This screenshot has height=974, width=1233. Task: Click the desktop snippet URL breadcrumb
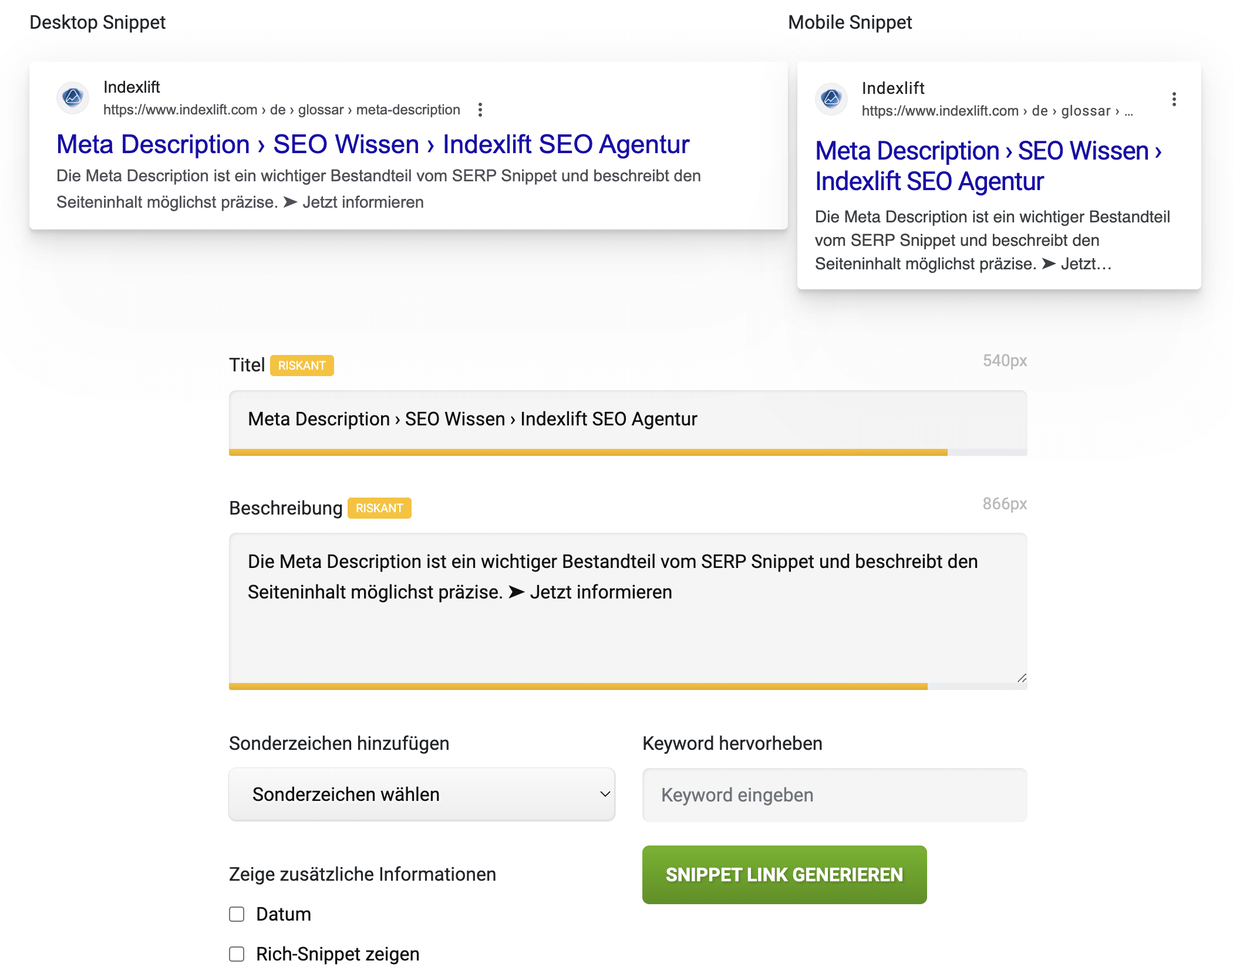(x=282, y=110)
